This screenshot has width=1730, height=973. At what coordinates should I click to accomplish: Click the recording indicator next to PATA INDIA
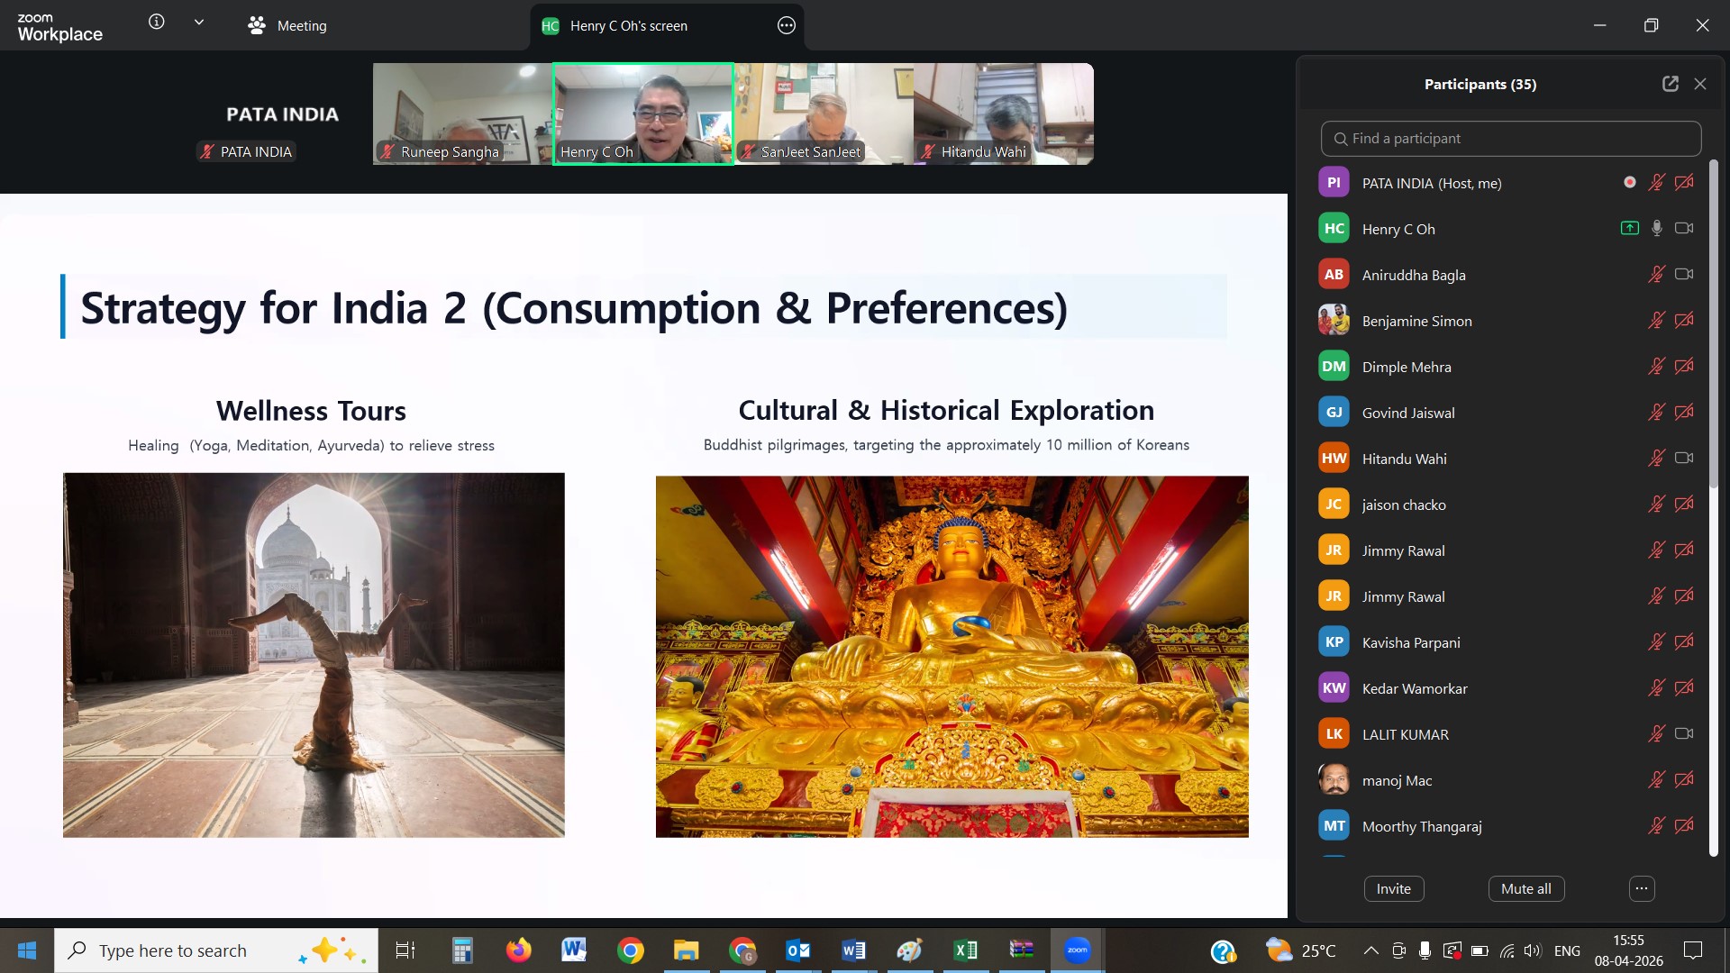tap(1629, 182)
